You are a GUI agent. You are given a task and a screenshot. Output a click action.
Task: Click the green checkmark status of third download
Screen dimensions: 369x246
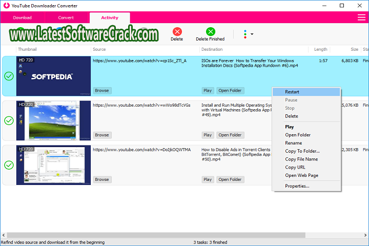[9, 165]
